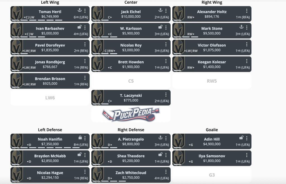Toggle the open lock on W. Karlsson
Image resolution: width=286 pixels, height=184 pixels.
point(160,27)
